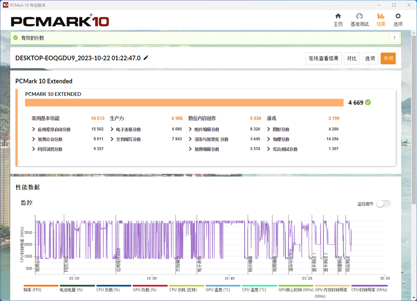Click the green valid-score check icon in banner
The width and height of the screenshot is (417, 301).
coord(16,38)
